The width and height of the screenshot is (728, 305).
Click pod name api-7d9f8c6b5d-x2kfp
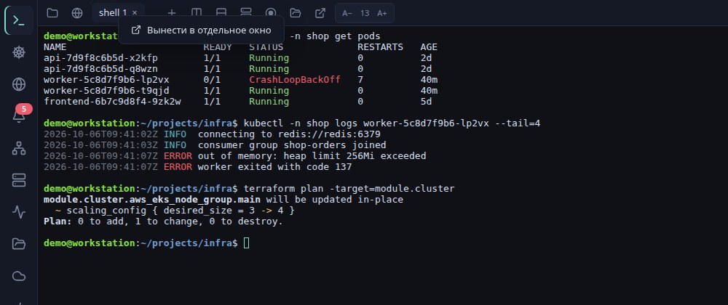pos(100,58)
